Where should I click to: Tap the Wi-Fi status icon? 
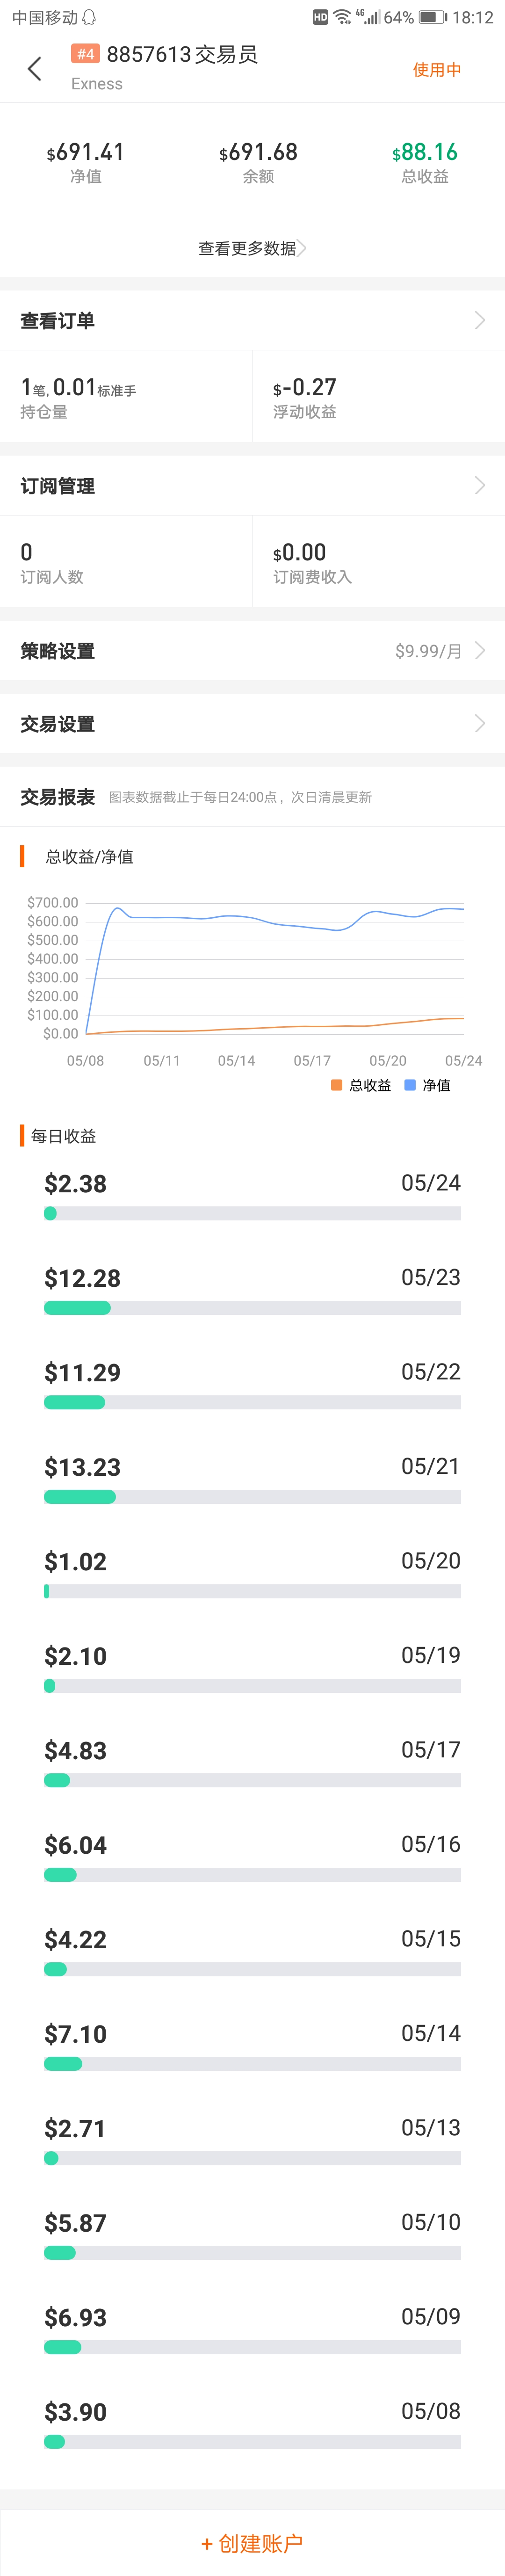pos(342,17)
